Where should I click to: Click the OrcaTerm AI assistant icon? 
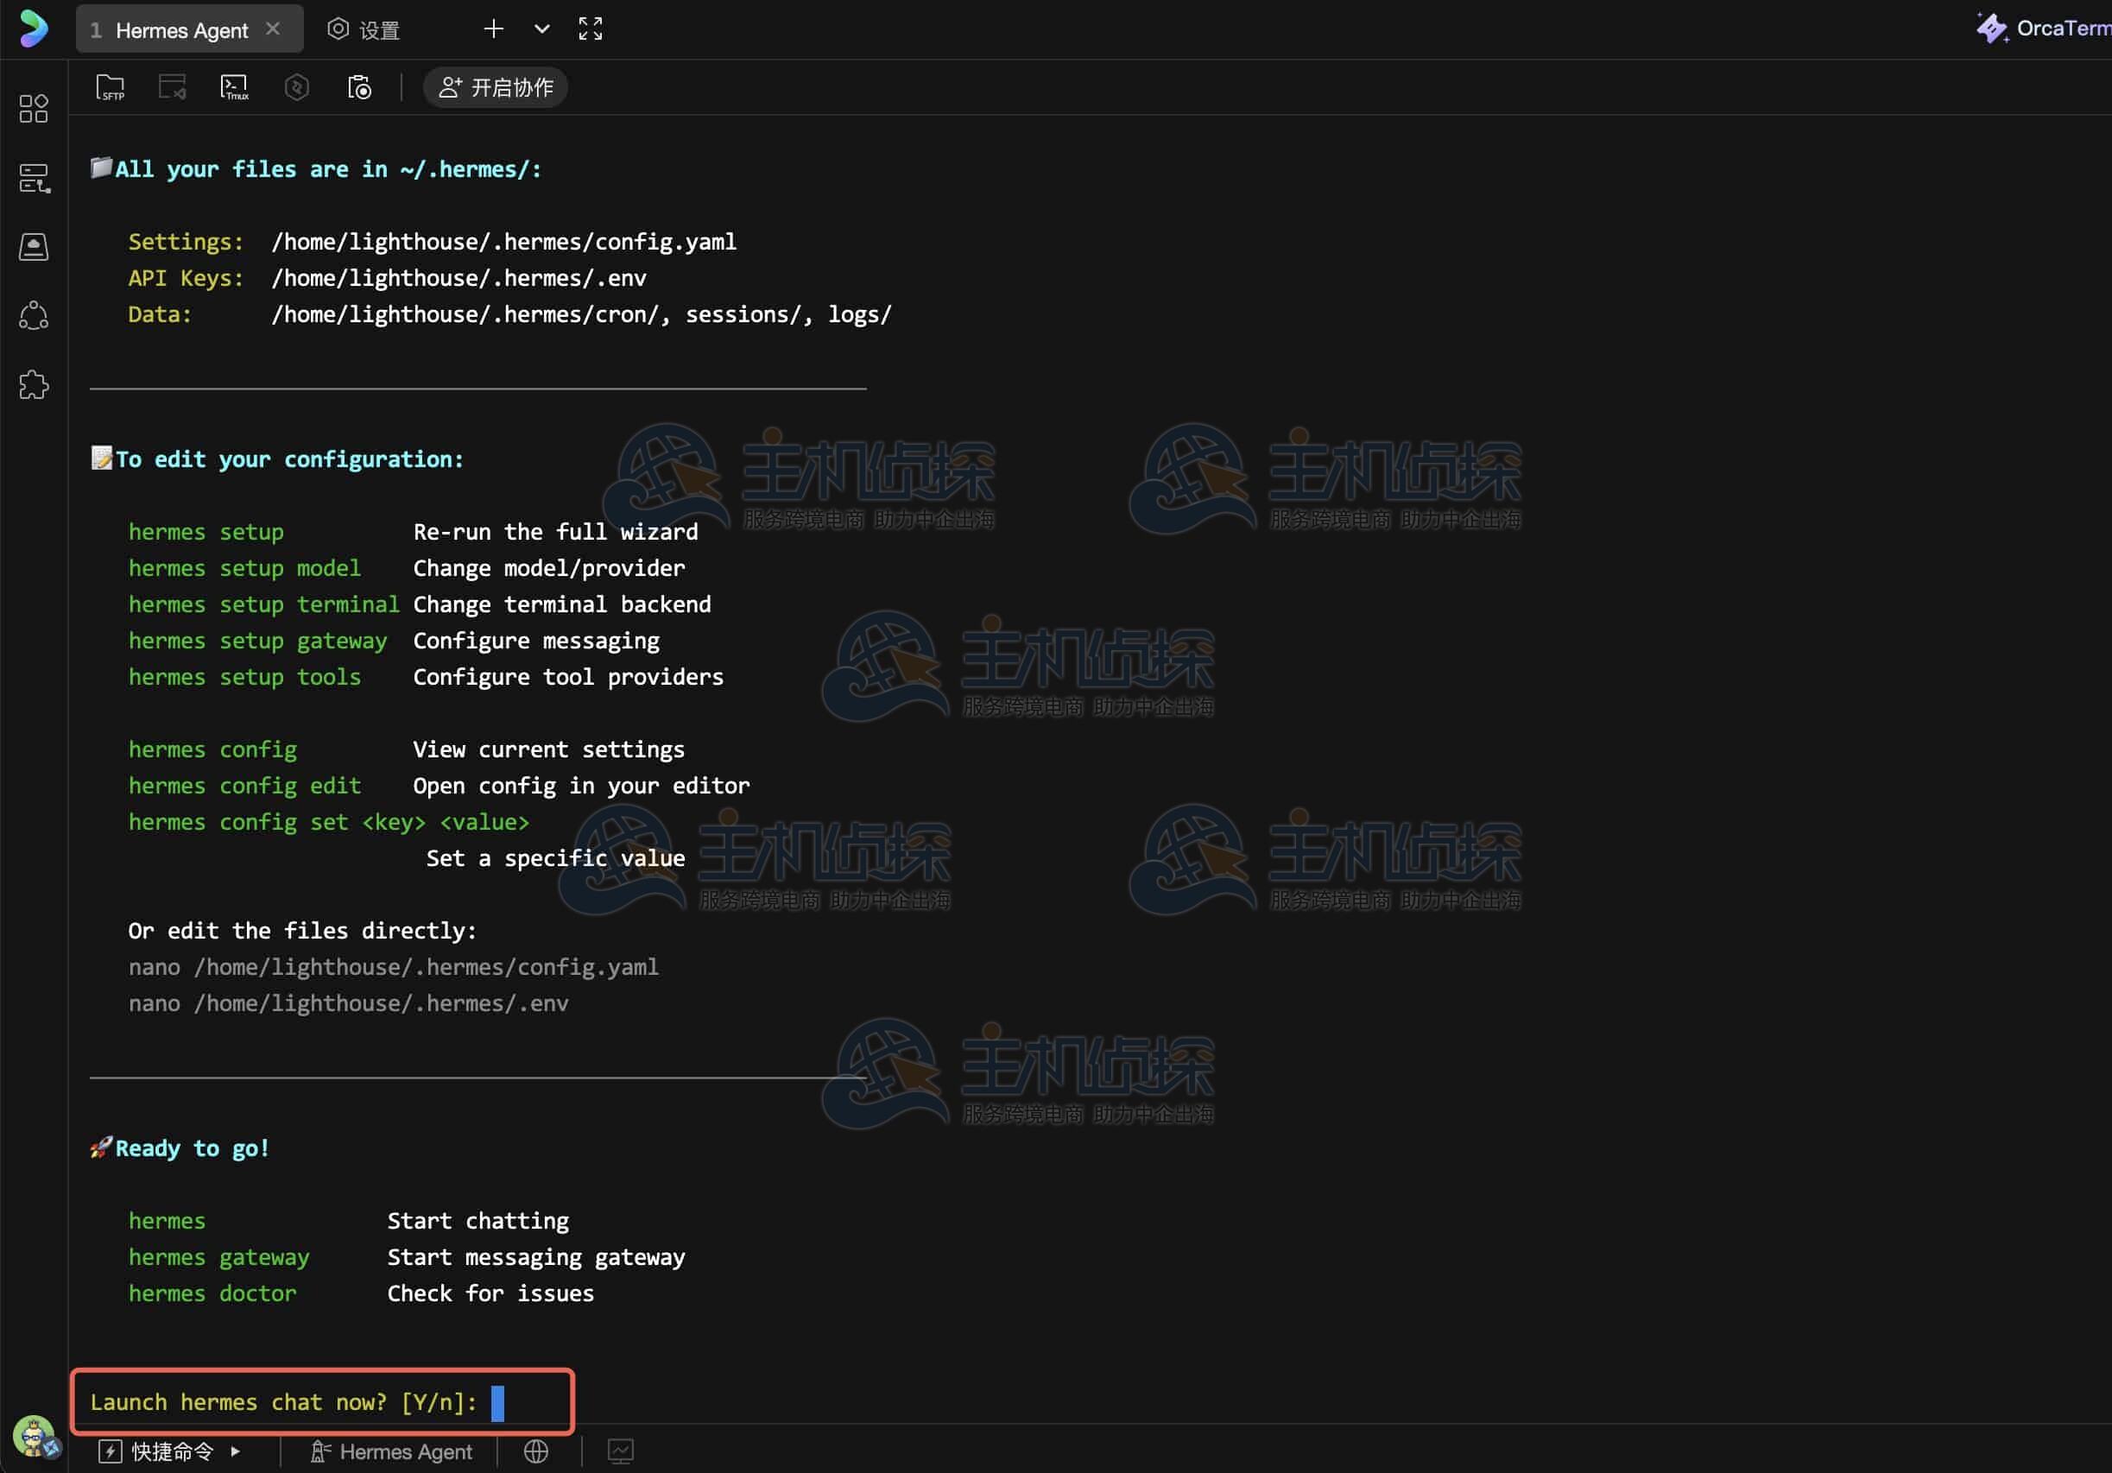tap(1991, 28)
